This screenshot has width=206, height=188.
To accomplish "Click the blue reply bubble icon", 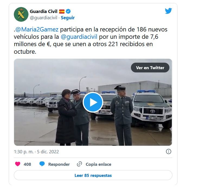I will [x=42, y=164].
